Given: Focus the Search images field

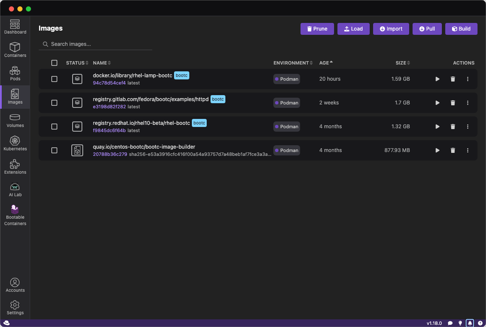Looking at the screenshot, I should pyautogui.click(x=96, y=44).
